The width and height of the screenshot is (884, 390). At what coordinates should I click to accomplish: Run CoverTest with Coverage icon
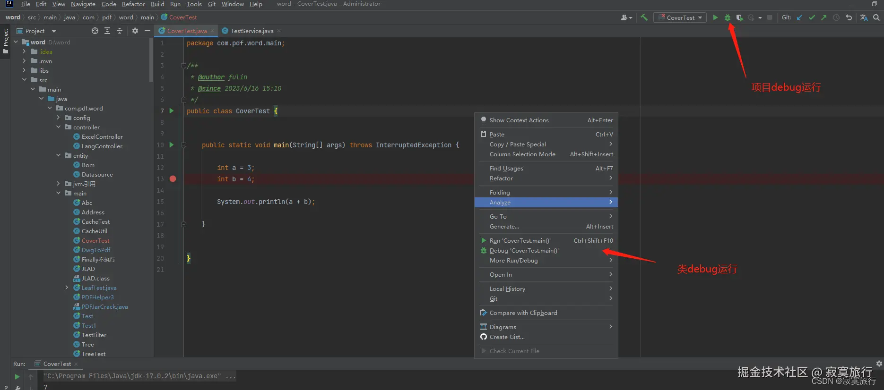(739, 17)
